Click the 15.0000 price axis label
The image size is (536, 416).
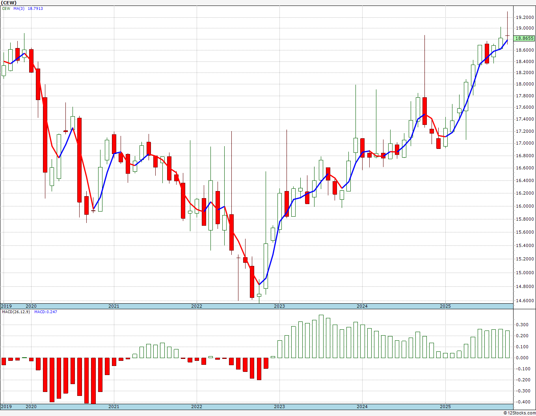pos(525,273)
